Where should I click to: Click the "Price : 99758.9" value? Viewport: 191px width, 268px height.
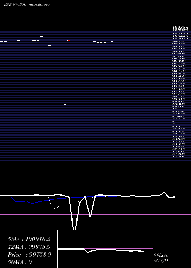(29, 255)
